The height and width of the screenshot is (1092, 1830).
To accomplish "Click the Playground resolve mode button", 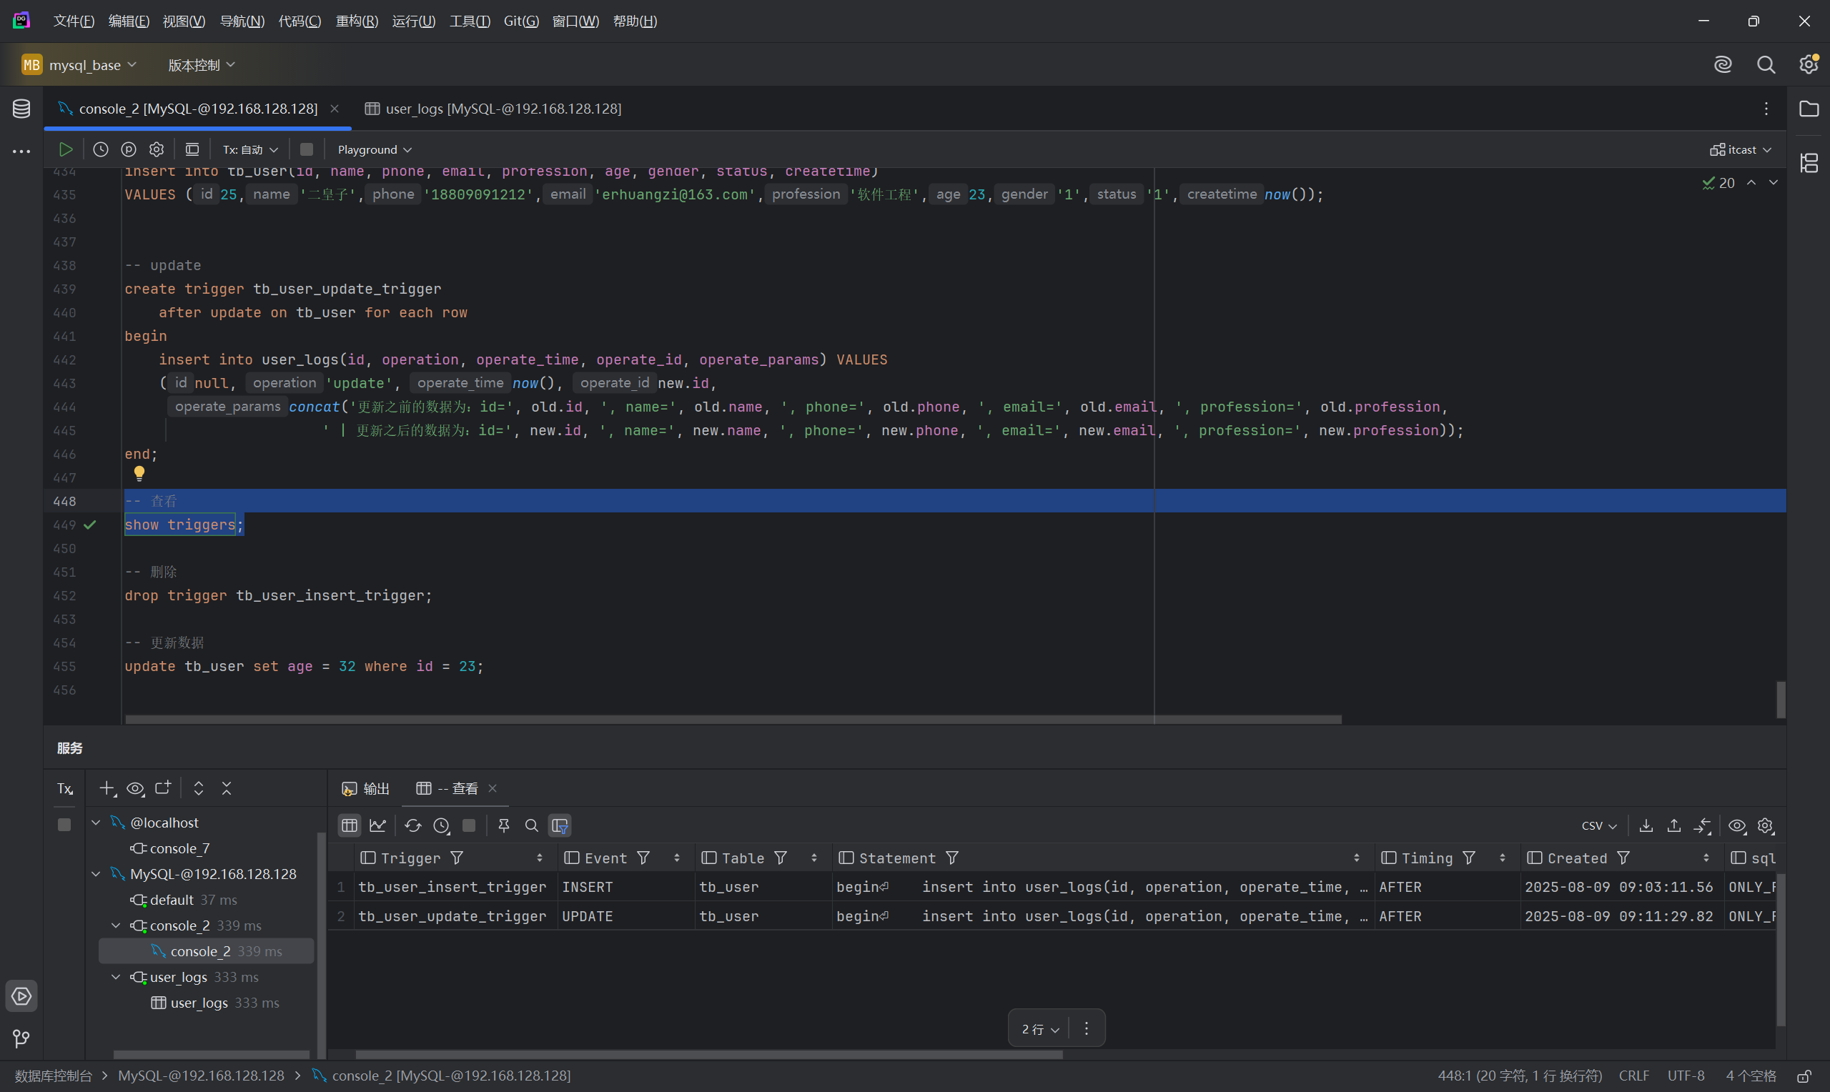I will (x=374, y=149).
